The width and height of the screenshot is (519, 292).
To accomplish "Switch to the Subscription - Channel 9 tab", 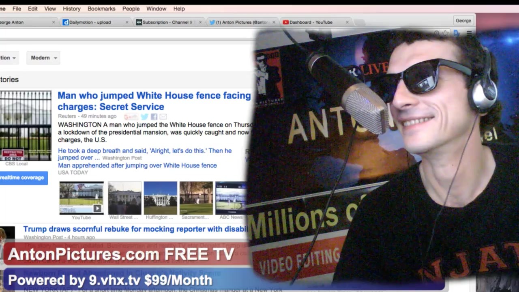I will (167, 22).
